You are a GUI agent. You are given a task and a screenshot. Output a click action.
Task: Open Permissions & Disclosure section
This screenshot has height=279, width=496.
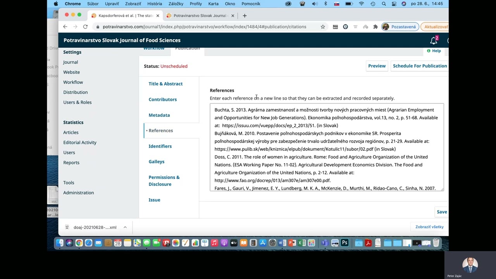point(164,181)
